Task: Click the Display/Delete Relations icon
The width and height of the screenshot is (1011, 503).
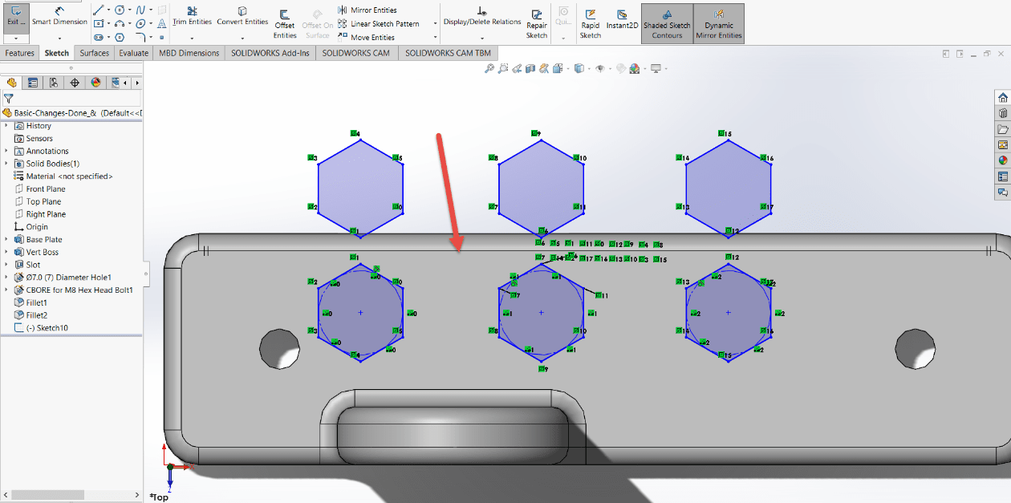Action: pyautogui.click(x=481, y=16)
